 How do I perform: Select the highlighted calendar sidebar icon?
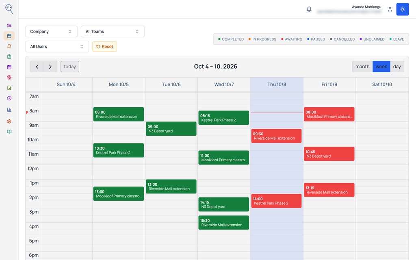pyautogui.click(x=9, y=36)
